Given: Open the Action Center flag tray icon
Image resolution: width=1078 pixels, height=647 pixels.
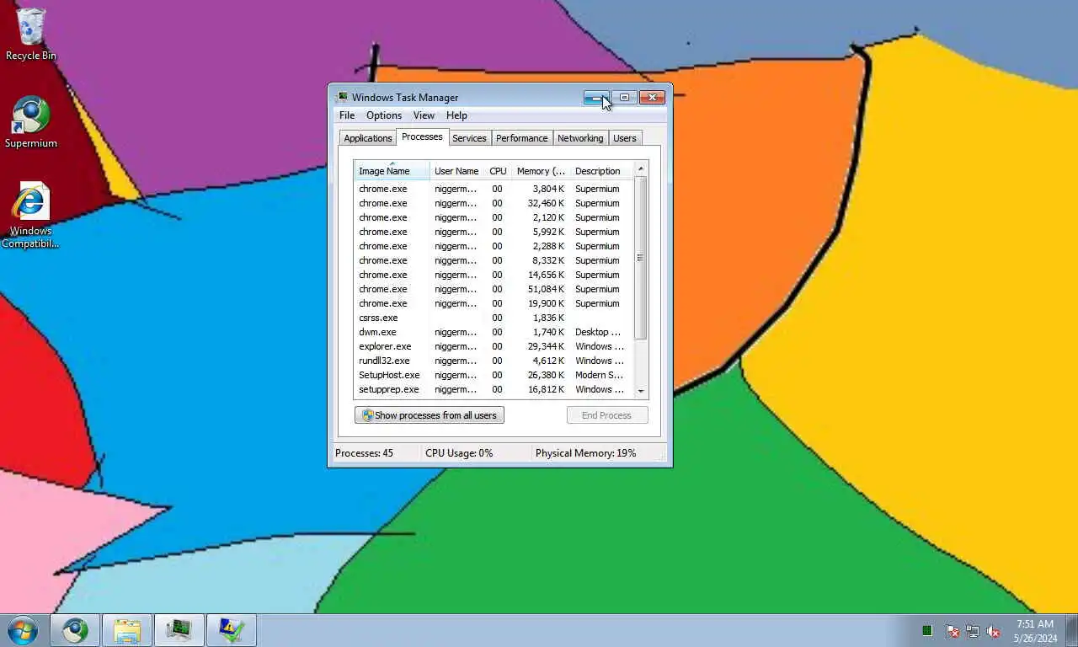Looking at the screenshot, I should [x=952, y=630].
